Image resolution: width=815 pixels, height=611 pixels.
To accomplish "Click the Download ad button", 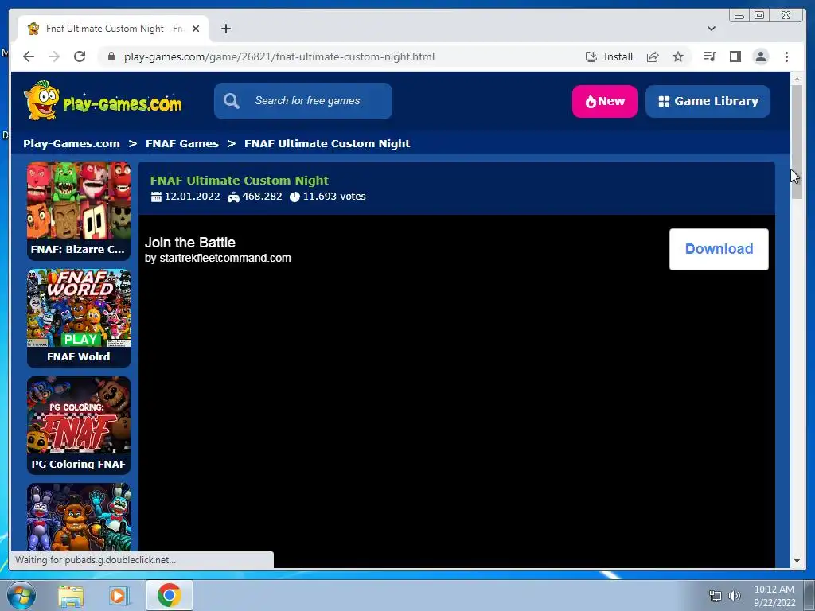I will coord(719,249).
